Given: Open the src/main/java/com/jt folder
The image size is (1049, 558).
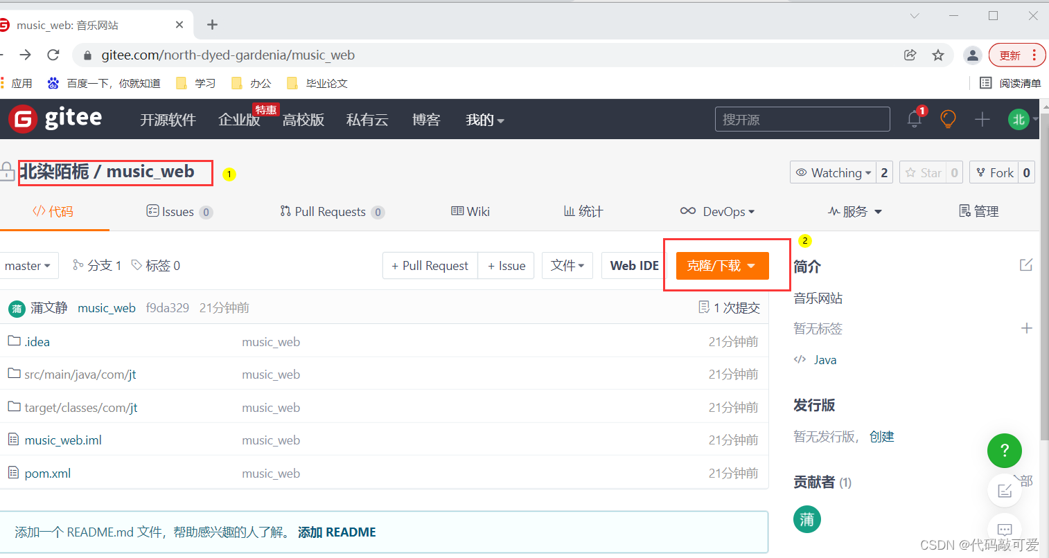Looking at the screenshot, I should (80, 375).
